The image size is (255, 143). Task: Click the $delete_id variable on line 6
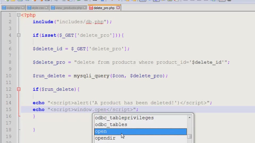pos(48,49)
